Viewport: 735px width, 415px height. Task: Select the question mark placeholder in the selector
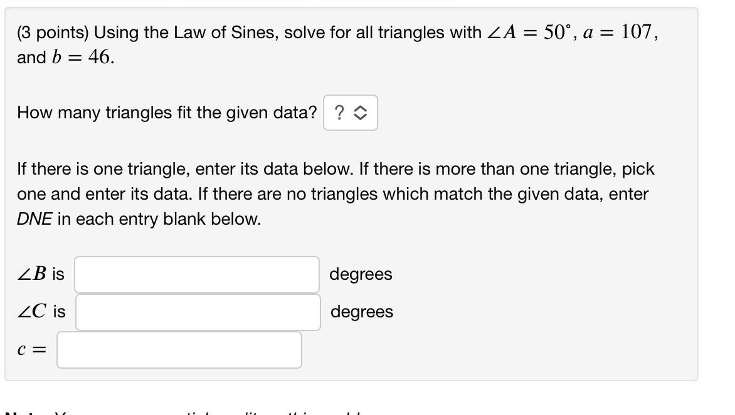[340, 112]
